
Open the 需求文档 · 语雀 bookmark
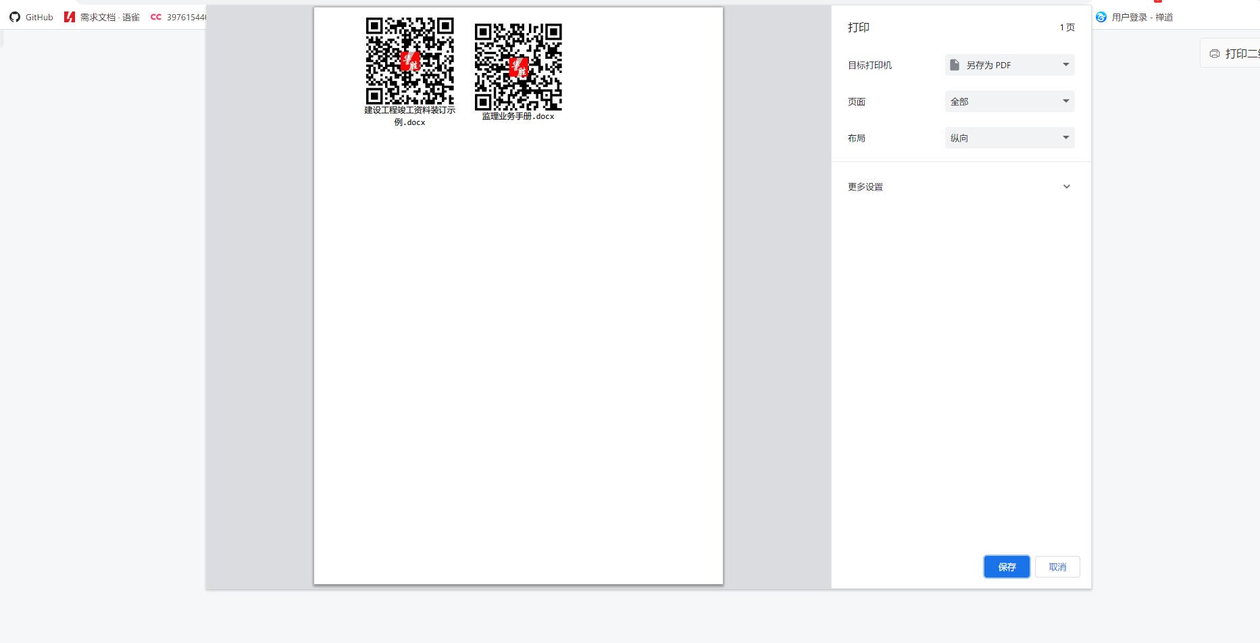click(102, 17)
